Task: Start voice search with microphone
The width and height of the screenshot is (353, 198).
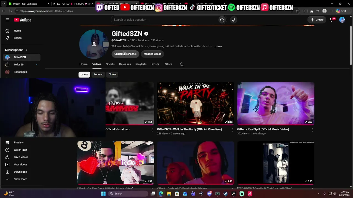Action: (x=234, y=20)
